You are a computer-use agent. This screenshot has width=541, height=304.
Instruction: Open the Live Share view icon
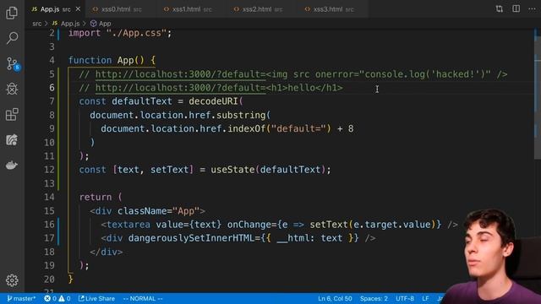click(x=12, y=140)
